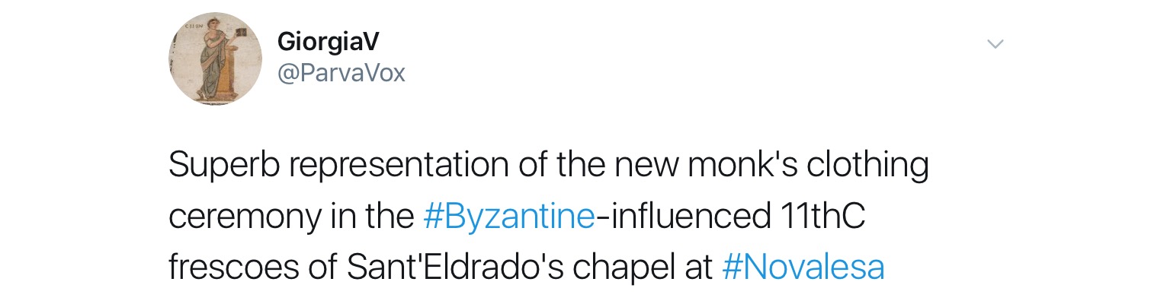Image resolution: width=1167 pixels, height=304 pixels.
Task: Click the "11thC" text in the tweet
Action: tap(818, 217)
